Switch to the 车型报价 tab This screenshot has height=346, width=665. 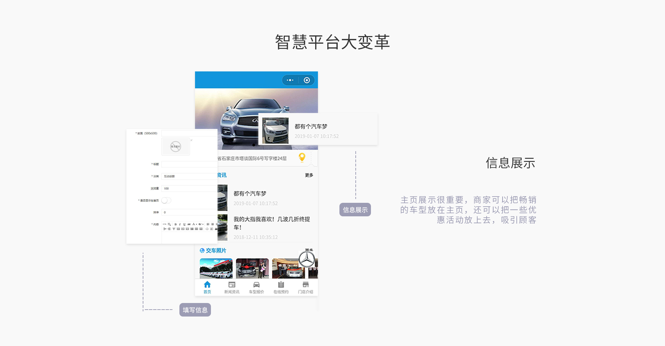tap(256, 287)
